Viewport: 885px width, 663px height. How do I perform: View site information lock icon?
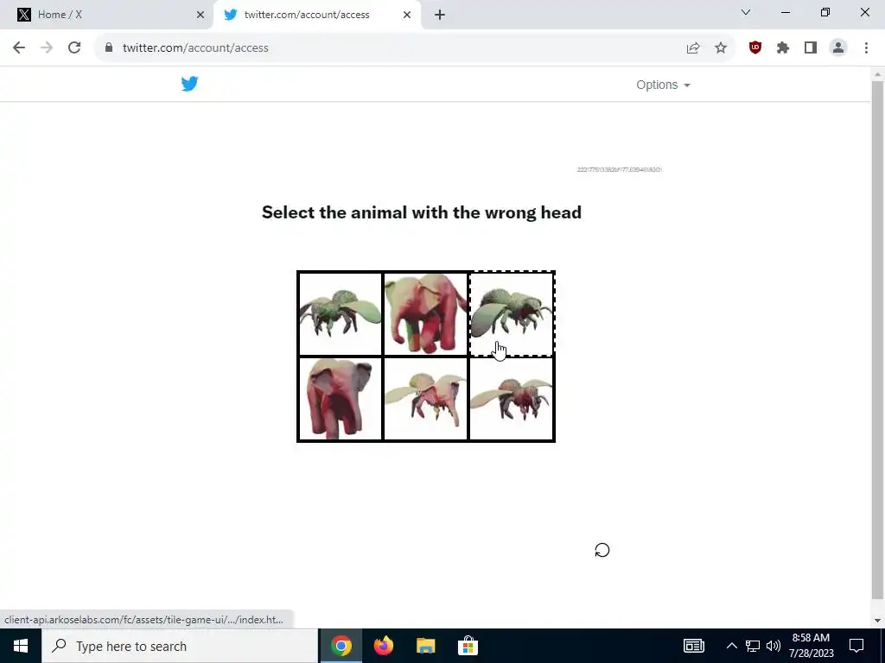tap(109, 48)
